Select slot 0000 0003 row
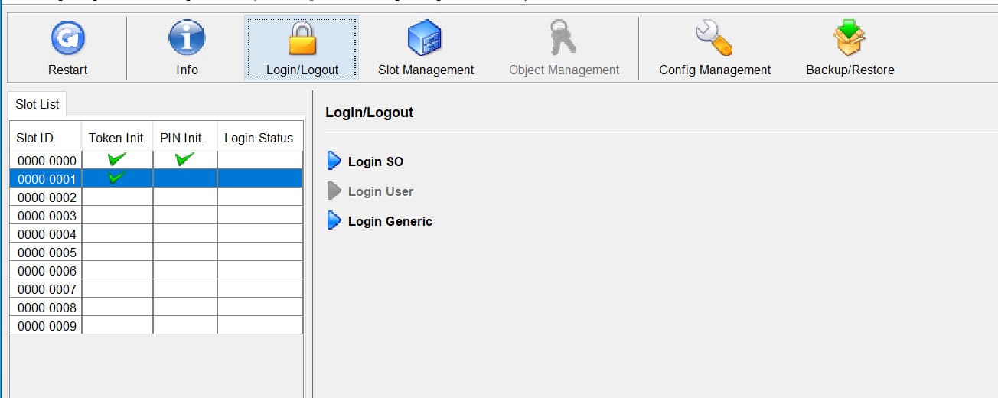This screenshot has height=398, width=998. [156, 215]
